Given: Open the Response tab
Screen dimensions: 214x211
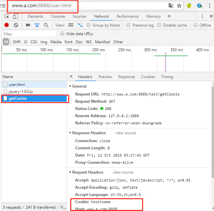Looking at the screenshot, I should [126, 77].
